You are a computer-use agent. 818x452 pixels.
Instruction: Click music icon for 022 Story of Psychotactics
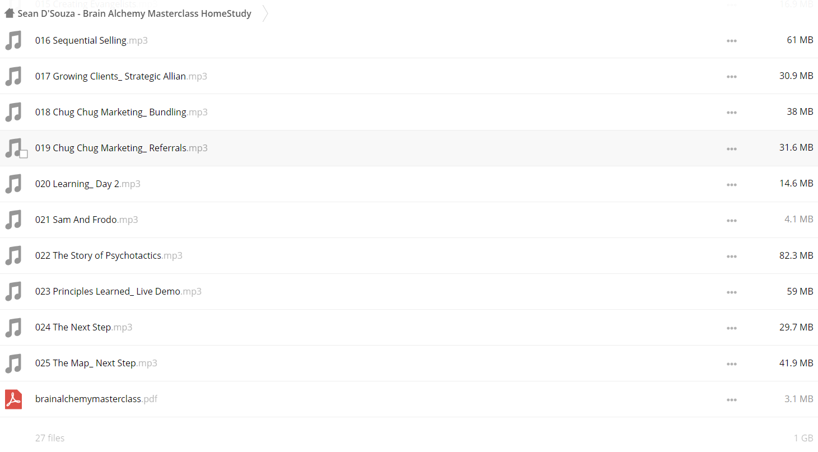click(x=13, y=255)
